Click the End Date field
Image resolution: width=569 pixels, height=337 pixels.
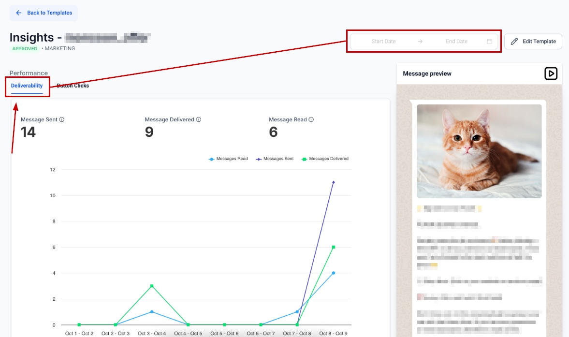click(456, 42)
